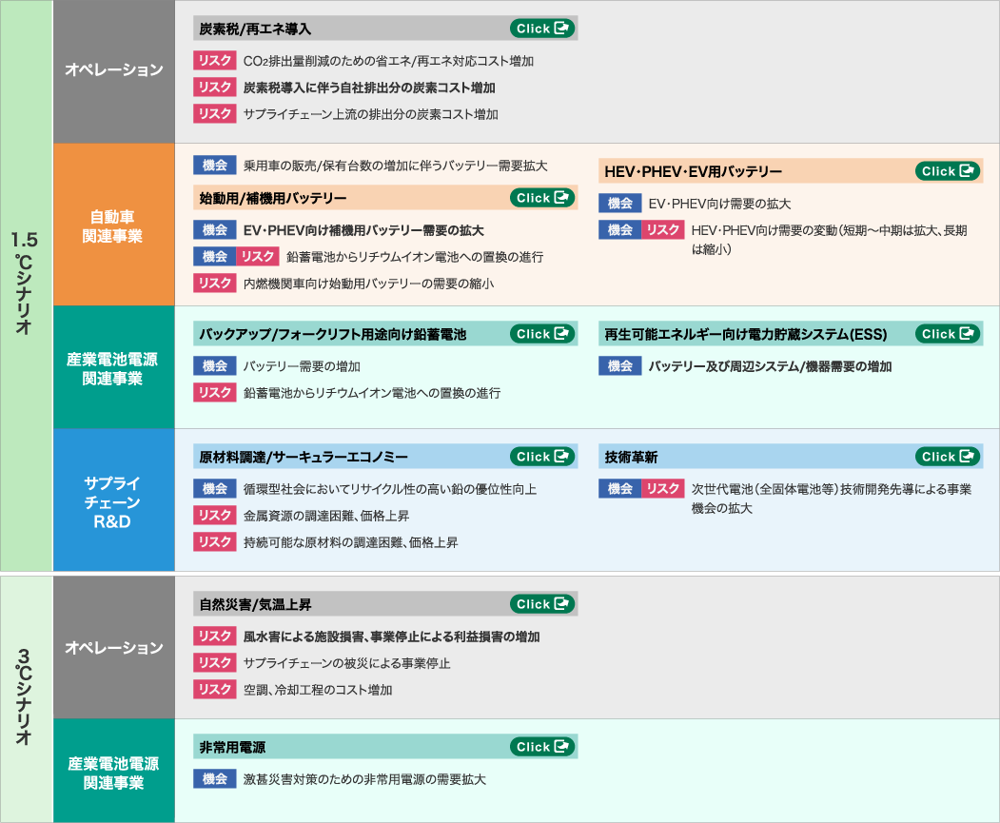Select text 風水害による施設損害、事業停止による利益損害の増加
Screen dimensions: 1000x823
(x=392, y=637)
